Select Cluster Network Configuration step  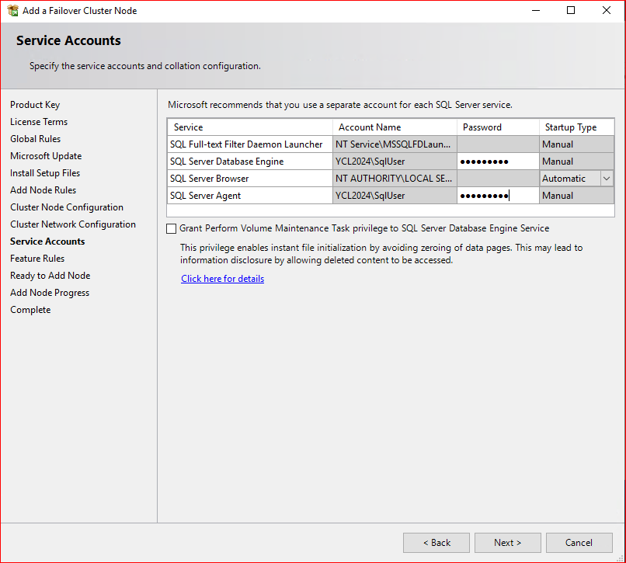pyautogui.click(x=73, y=224)
